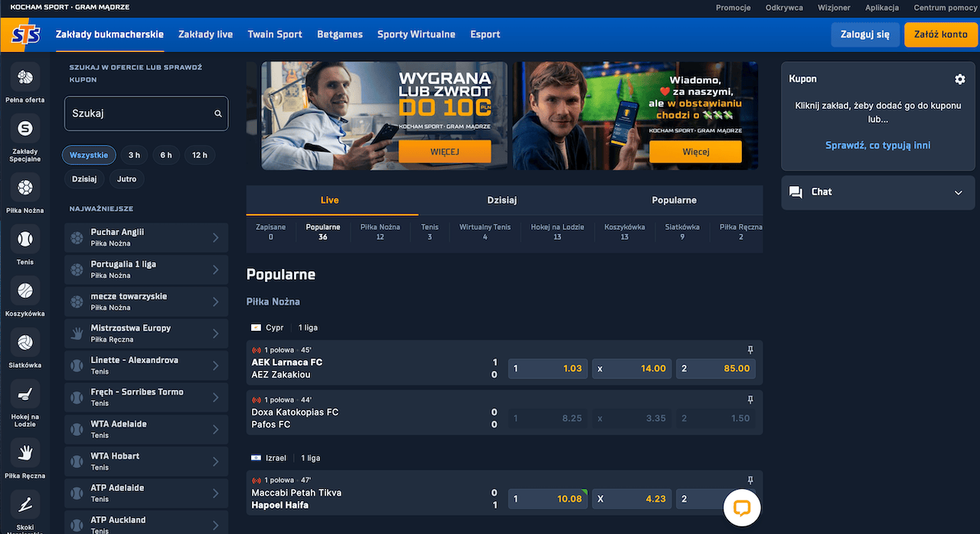980x534 pixels.
Task: Open coupon settings gear icon
Action: 960,79
